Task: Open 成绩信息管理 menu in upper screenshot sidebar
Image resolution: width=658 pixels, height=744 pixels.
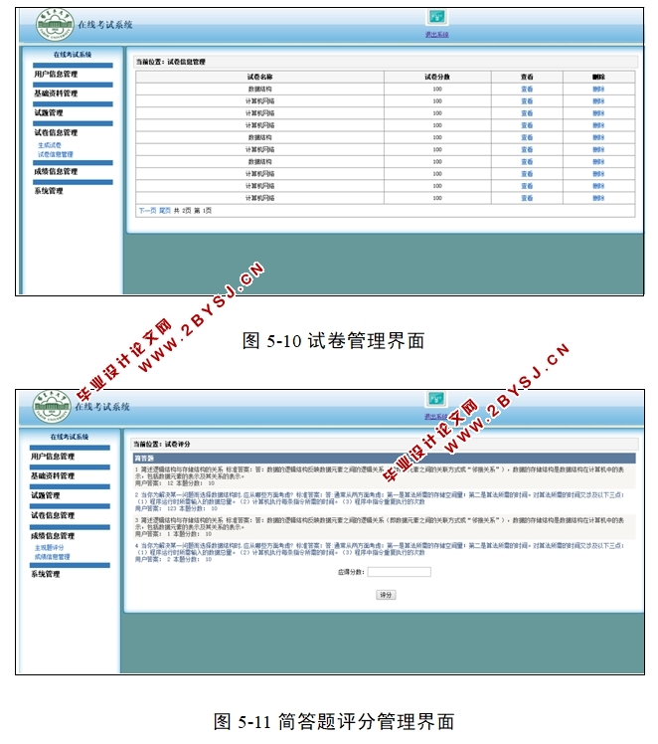Action: [x=56, y=171]
